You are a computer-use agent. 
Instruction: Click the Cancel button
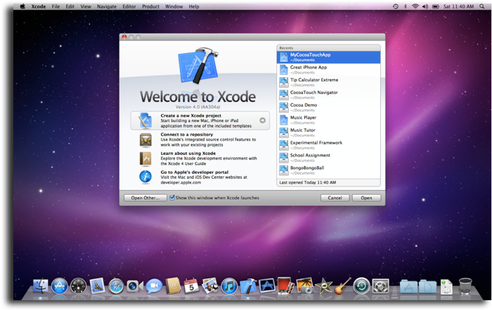coord(335,198)
